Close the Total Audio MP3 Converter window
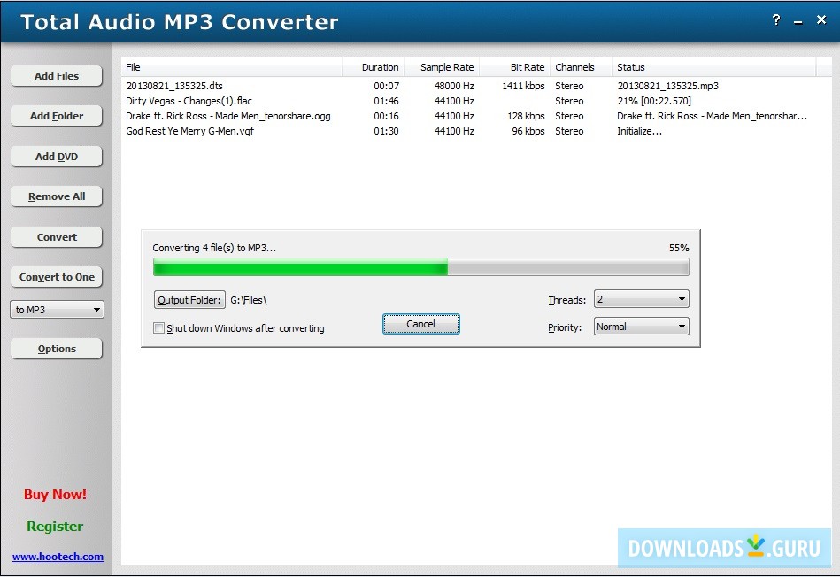Viewport: 840px width, 577px height. coord(821,20)
